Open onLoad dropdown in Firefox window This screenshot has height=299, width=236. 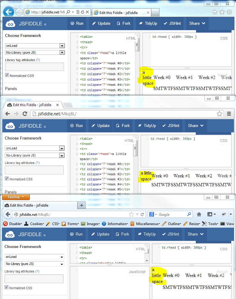pyautogui.click(x=34, y=257)
